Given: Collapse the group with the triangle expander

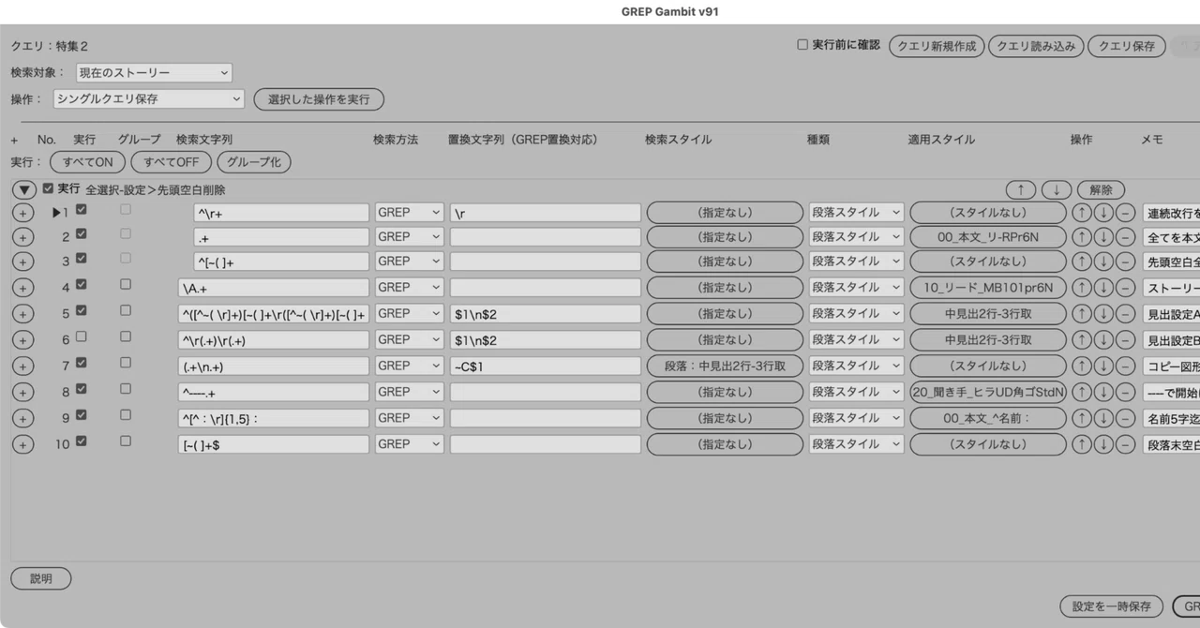Looking at the screenshot, I should [x=23, y=190].
